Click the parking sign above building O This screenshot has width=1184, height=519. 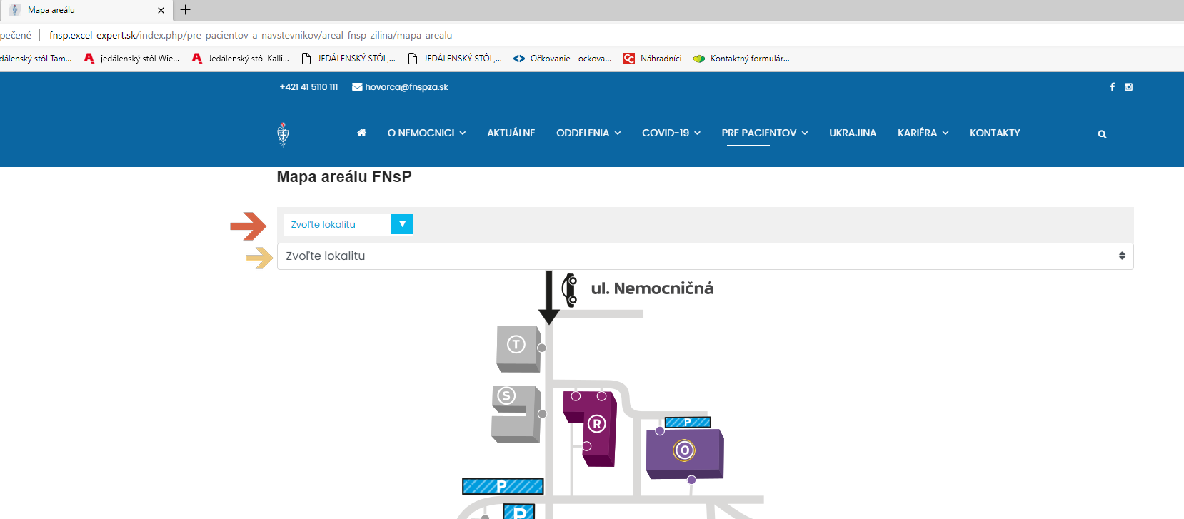(688, 423)
